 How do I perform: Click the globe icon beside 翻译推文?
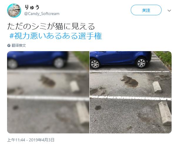[x=9, y=46]
